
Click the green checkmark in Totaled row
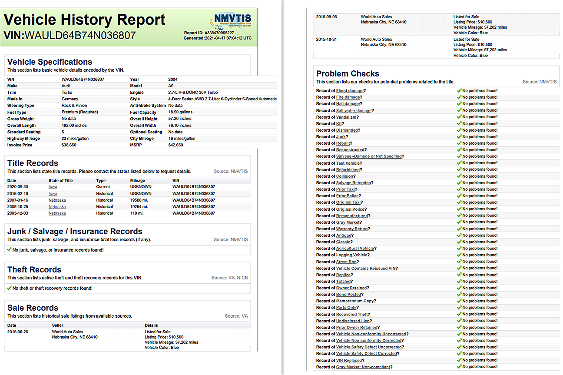click(x=459, y=281)
